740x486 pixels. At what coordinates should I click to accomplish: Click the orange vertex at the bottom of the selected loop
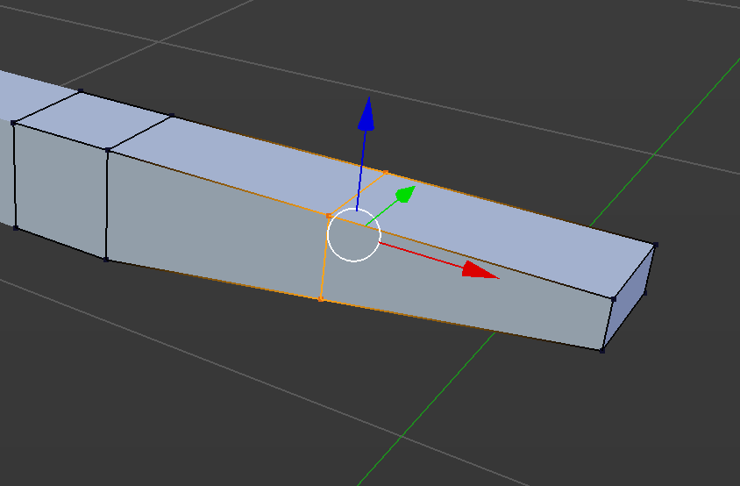coord(321,298)
